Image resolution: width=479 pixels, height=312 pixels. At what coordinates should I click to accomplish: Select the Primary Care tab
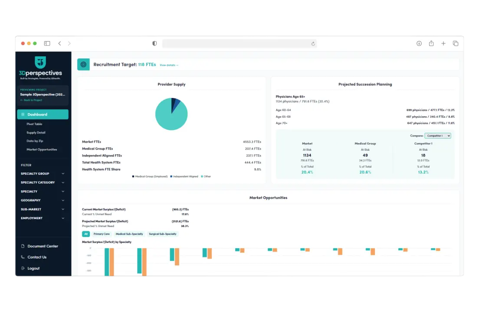tap(102, 234)
